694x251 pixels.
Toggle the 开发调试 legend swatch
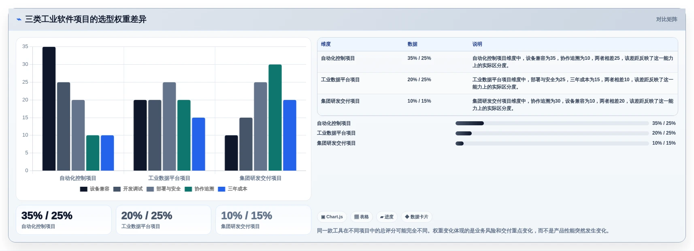click(x=117, y=189)
